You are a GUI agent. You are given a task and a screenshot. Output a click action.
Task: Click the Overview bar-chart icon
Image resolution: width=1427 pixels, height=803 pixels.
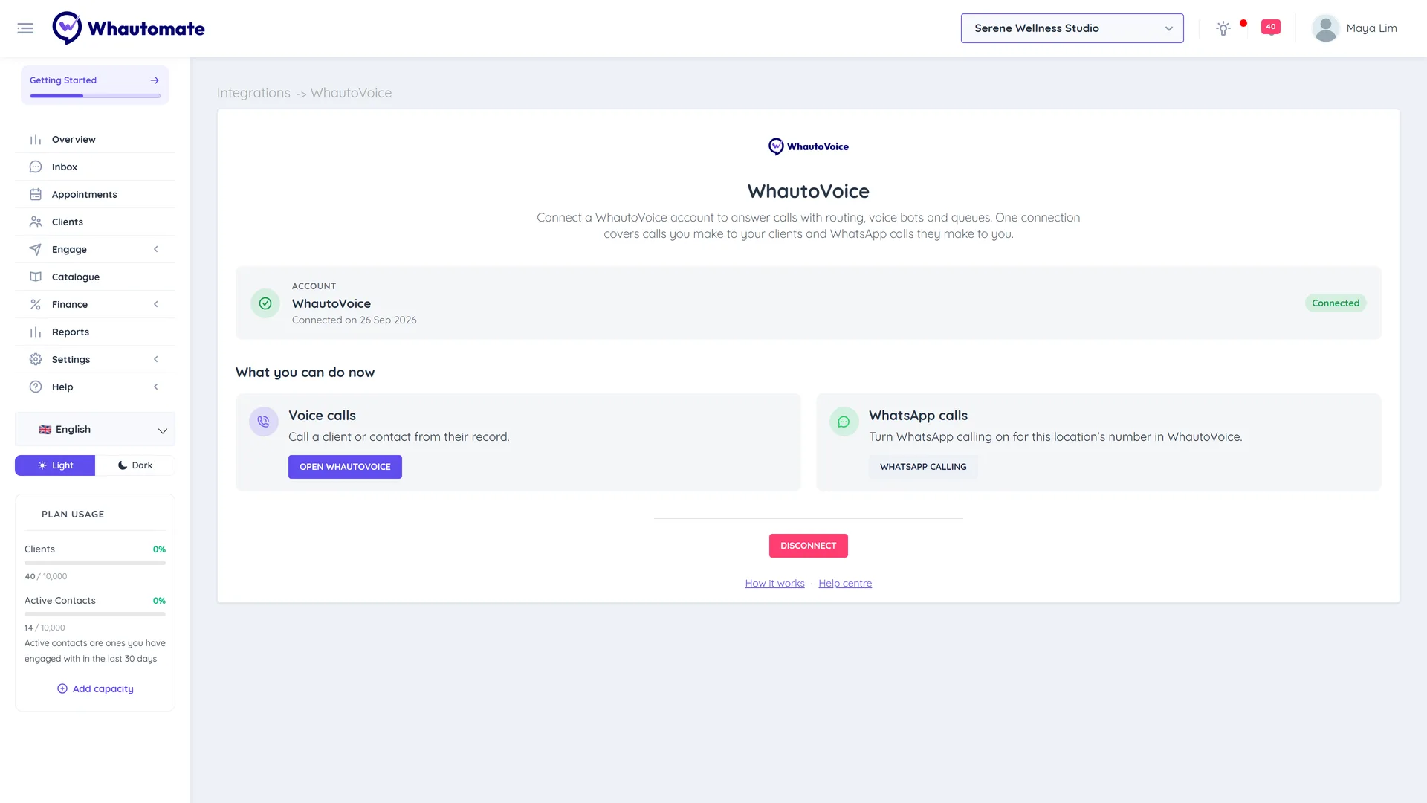coord(36,139)
